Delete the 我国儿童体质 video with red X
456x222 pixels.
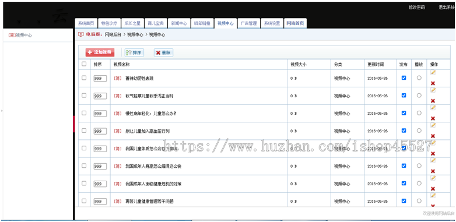433,153
